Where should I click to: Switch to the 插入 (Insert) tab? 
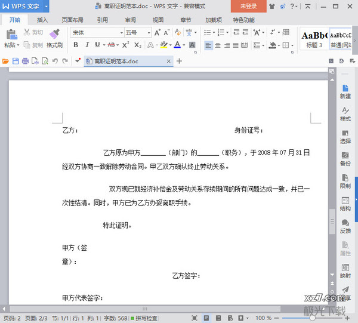click(42, 20)
